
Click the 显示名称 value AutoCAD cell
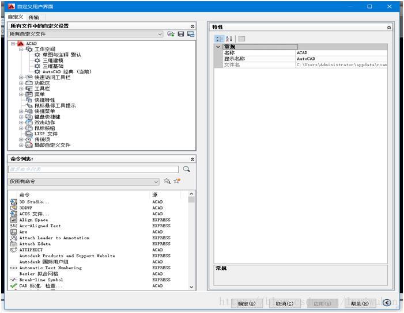coord(341,59)
